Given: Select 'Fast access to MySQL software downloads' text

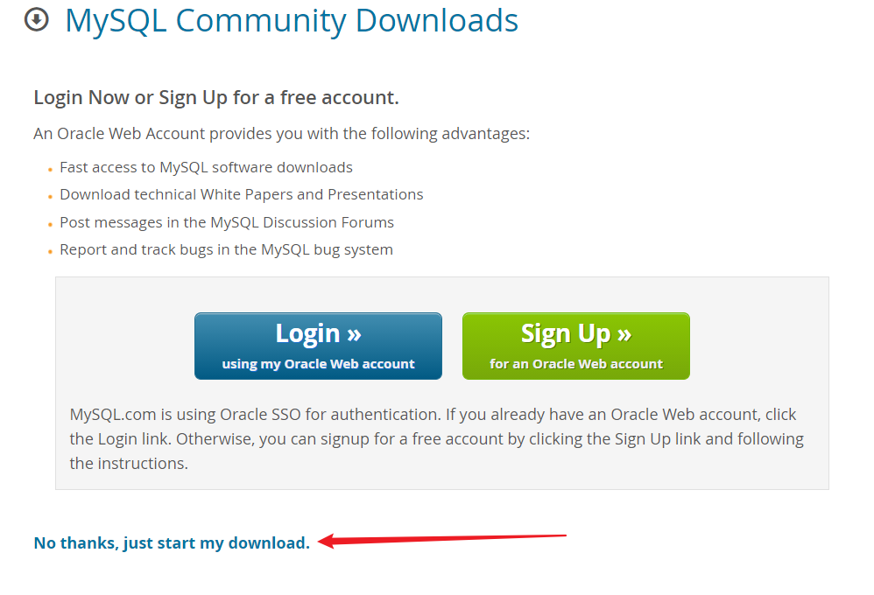Looking at the screenshot, I should pyautogui.click(x=206, y=167).
